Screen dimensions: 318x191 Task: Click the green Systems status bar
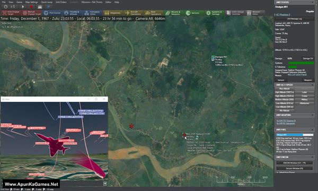tap(301, 63)
